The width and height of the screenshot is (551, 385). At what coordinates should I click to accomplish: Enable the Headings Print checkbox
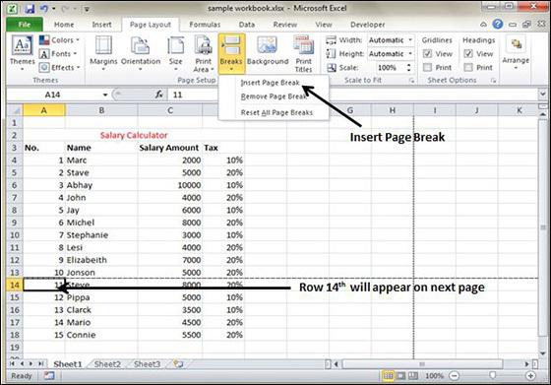pyautogui.click(x=468, y=67)
